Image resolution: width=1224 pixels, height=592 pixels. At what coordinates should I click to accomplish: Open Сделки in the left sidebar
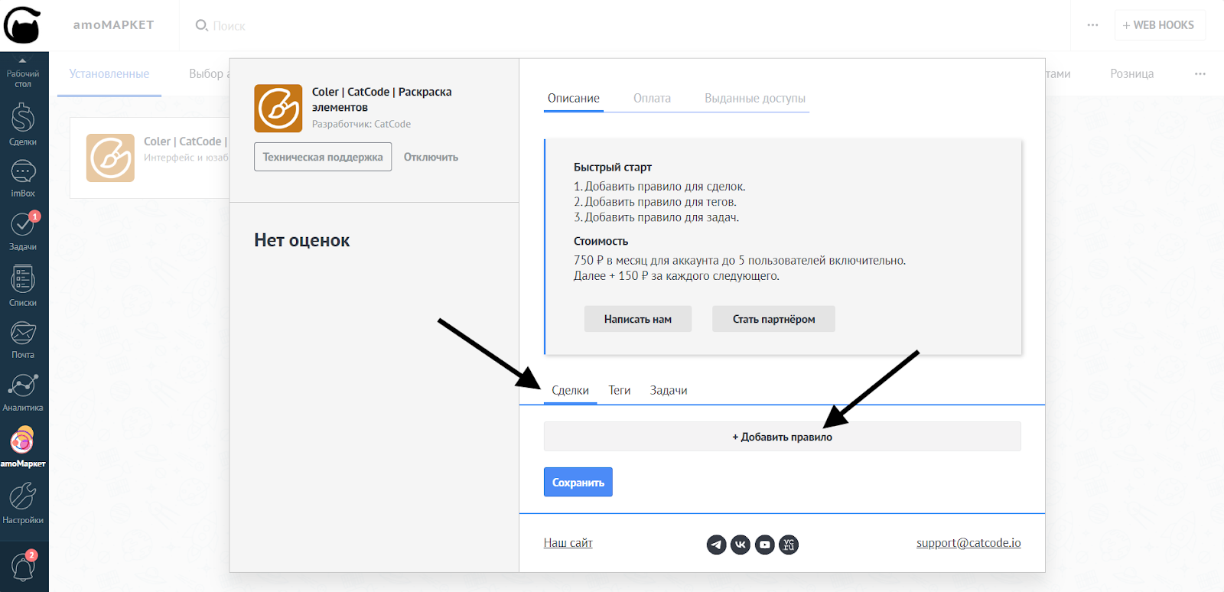(23, 124)
